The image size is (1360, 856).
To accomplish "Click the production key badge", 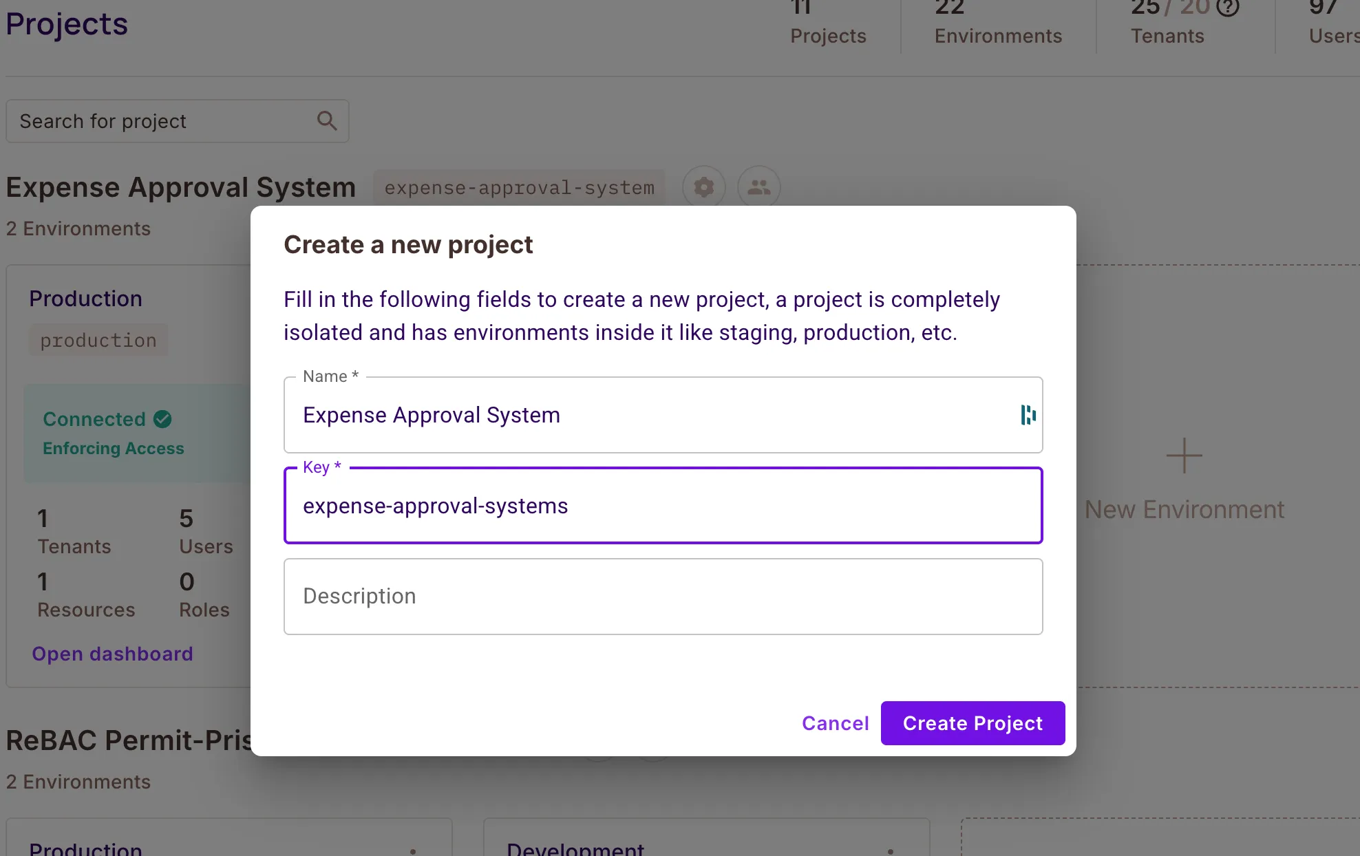I will [98, 341].
